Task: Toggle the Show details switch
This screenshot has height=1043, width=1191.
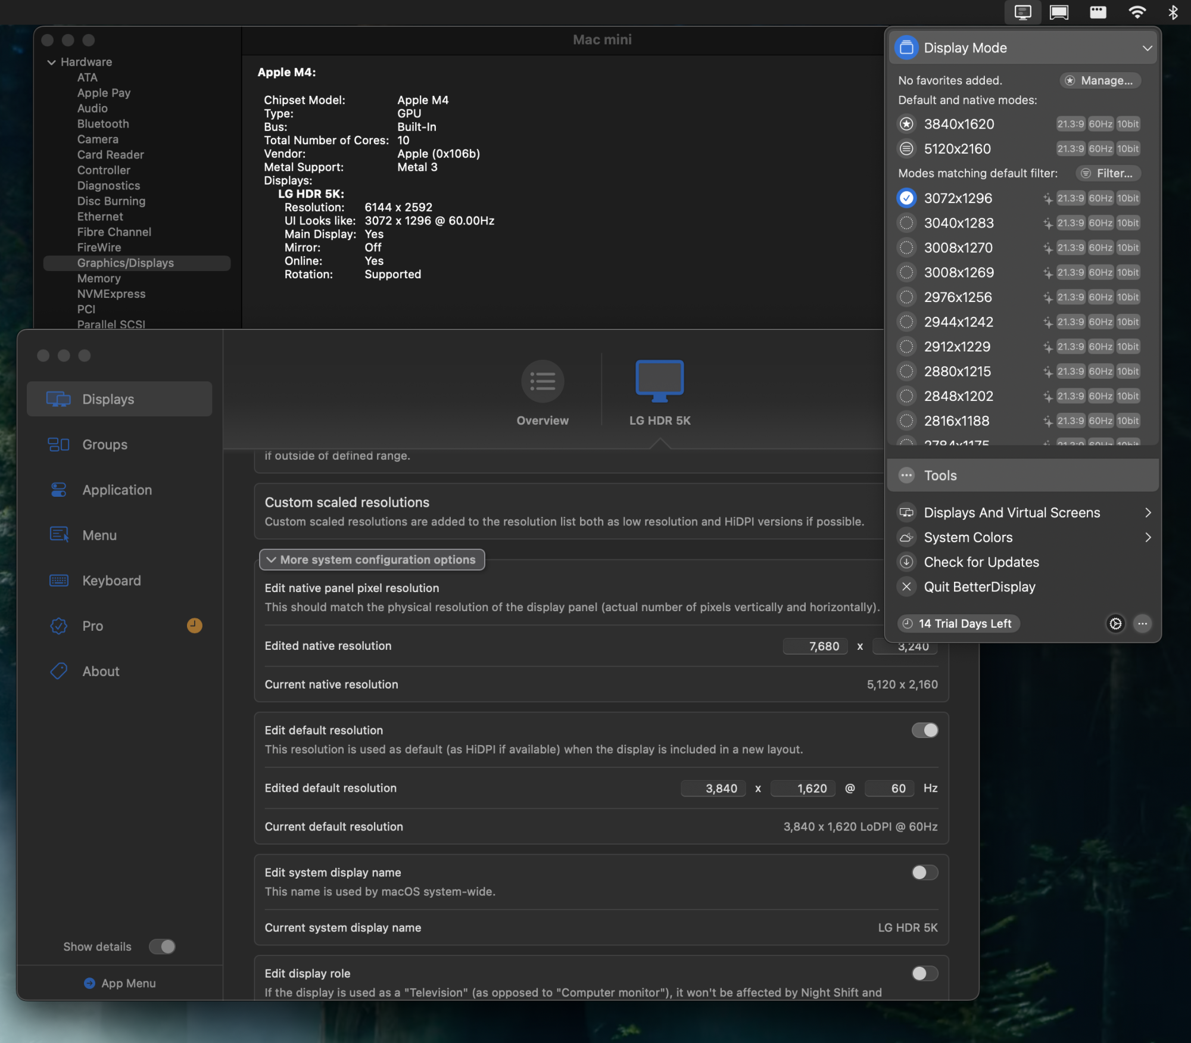Action: coord(162,947)
